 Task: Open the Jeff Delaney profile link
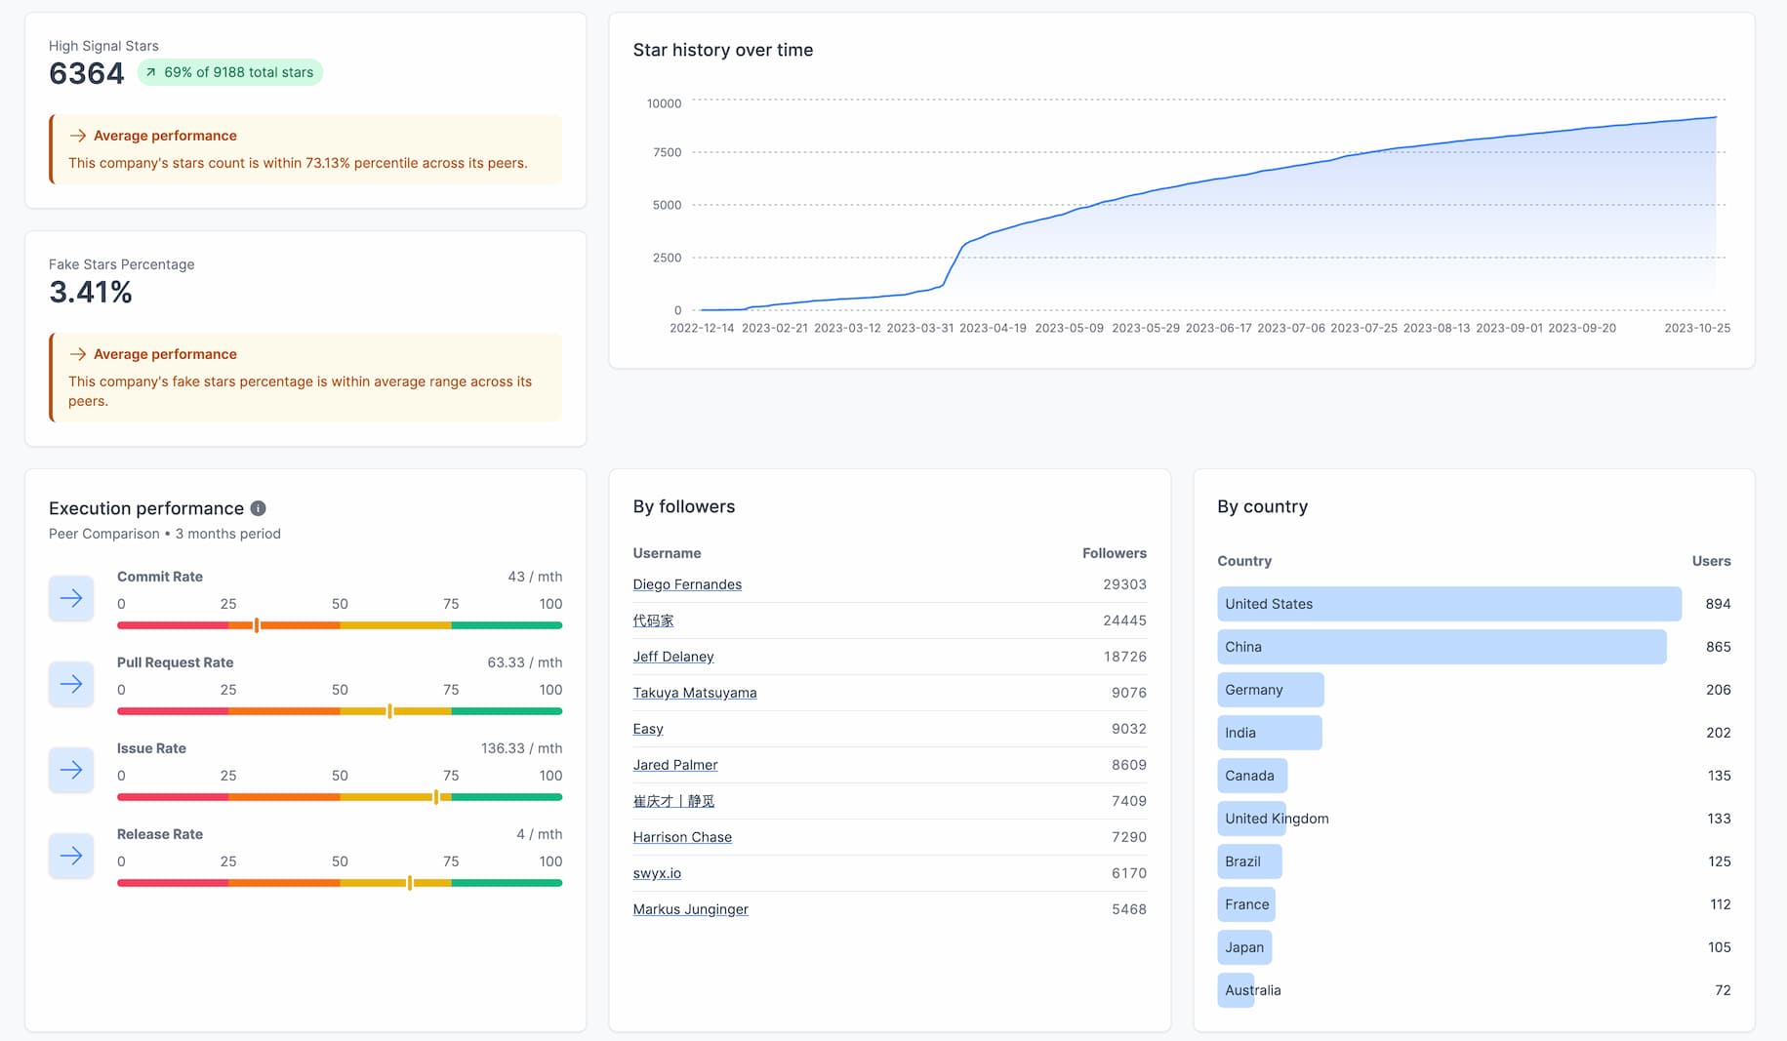673,657
